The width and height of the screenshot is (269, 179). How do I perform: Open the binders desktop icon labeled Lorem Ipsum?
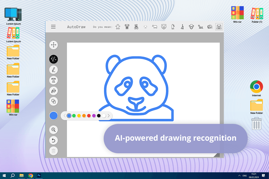point(13,35)
